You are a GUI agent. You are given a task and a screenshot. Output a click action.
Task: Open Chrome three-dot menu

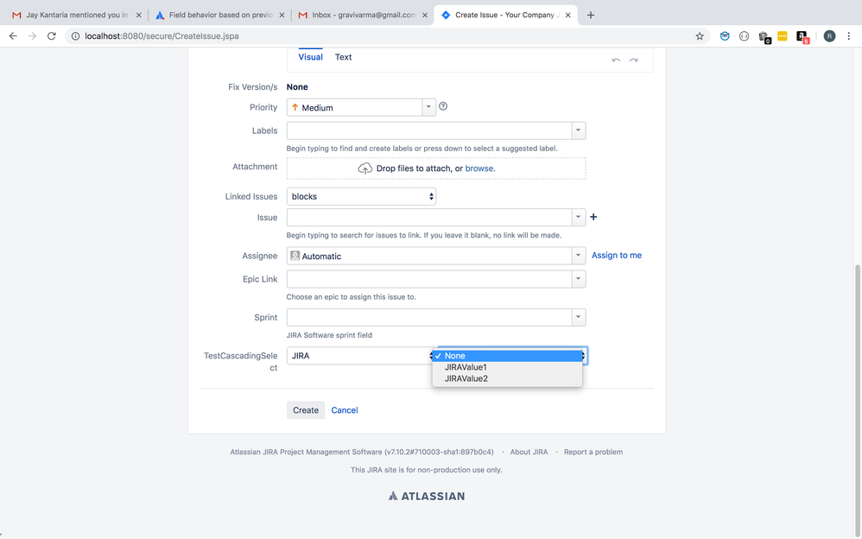coord(849,35)
